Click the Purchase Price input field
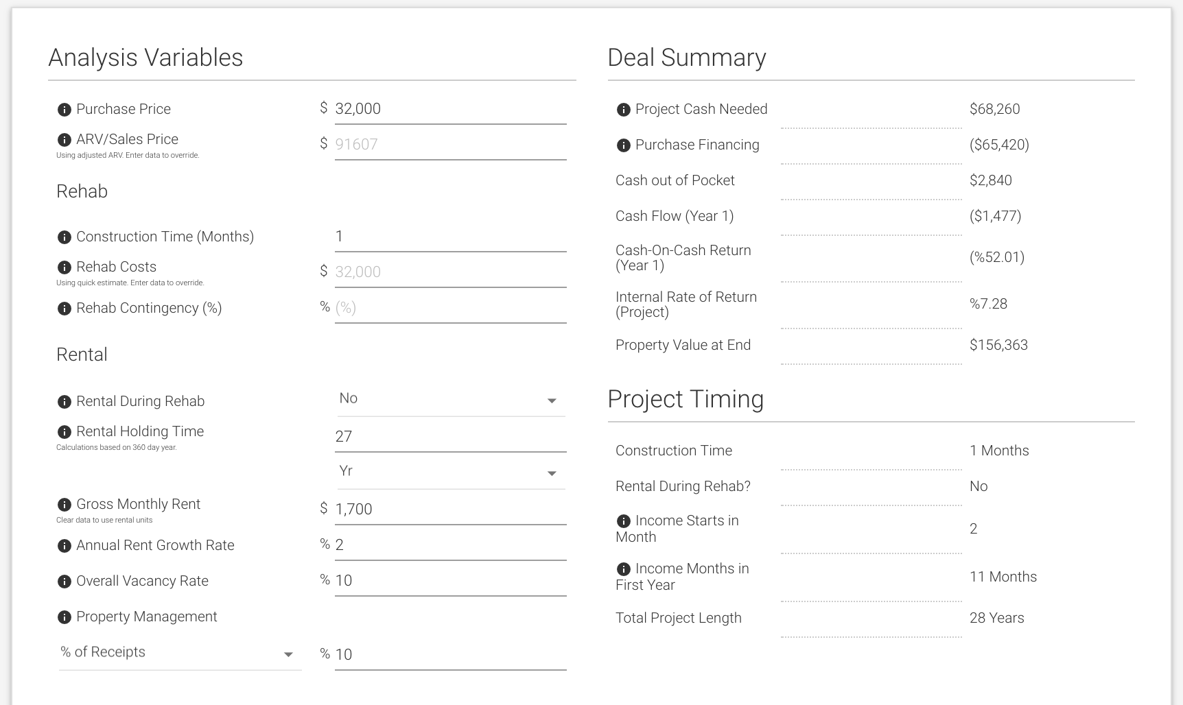1183x705 pixels. (450, 109)
